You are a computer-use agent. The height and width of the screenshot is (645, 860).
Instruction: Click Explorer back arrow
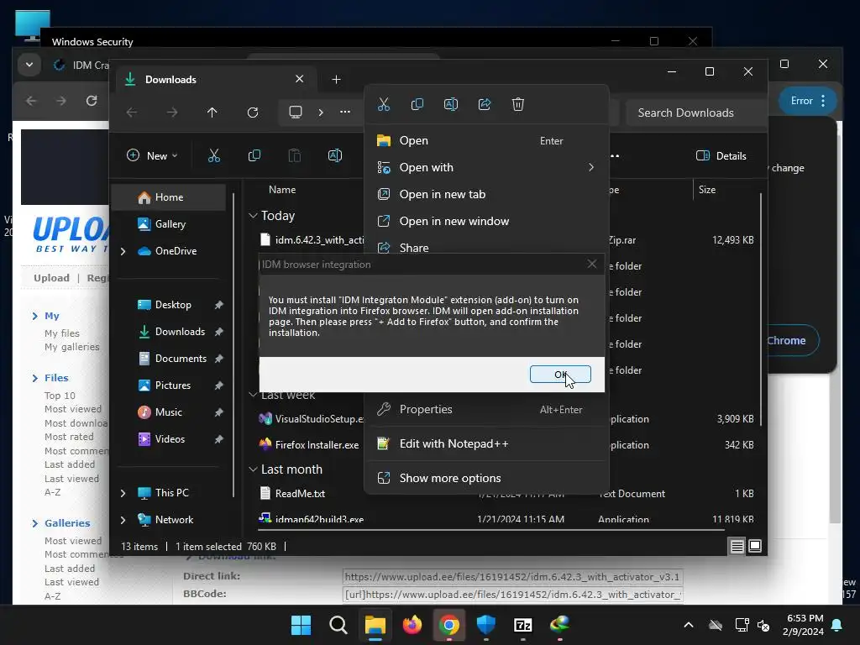[132, 113]
